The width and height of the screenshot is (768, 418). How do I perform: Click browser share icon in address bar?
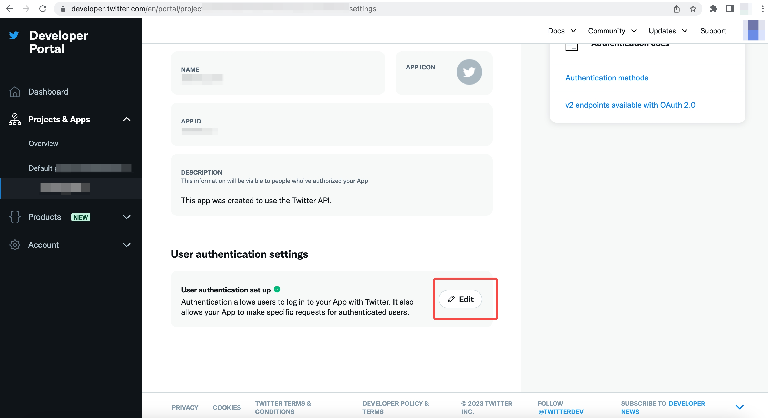tap(676, 9)
